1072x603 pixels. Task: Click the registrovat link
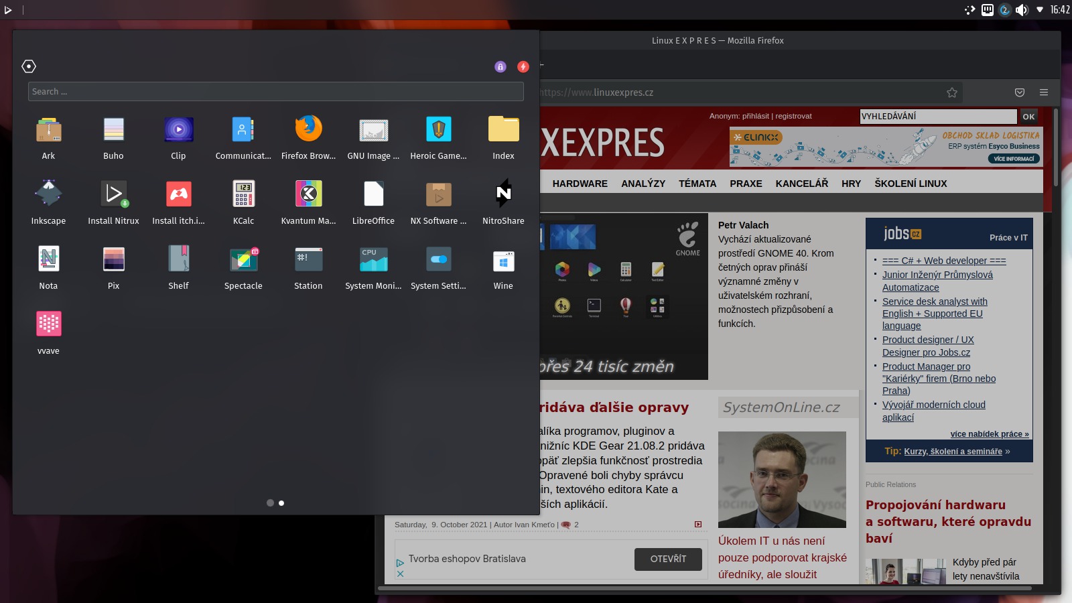[794, 116]
